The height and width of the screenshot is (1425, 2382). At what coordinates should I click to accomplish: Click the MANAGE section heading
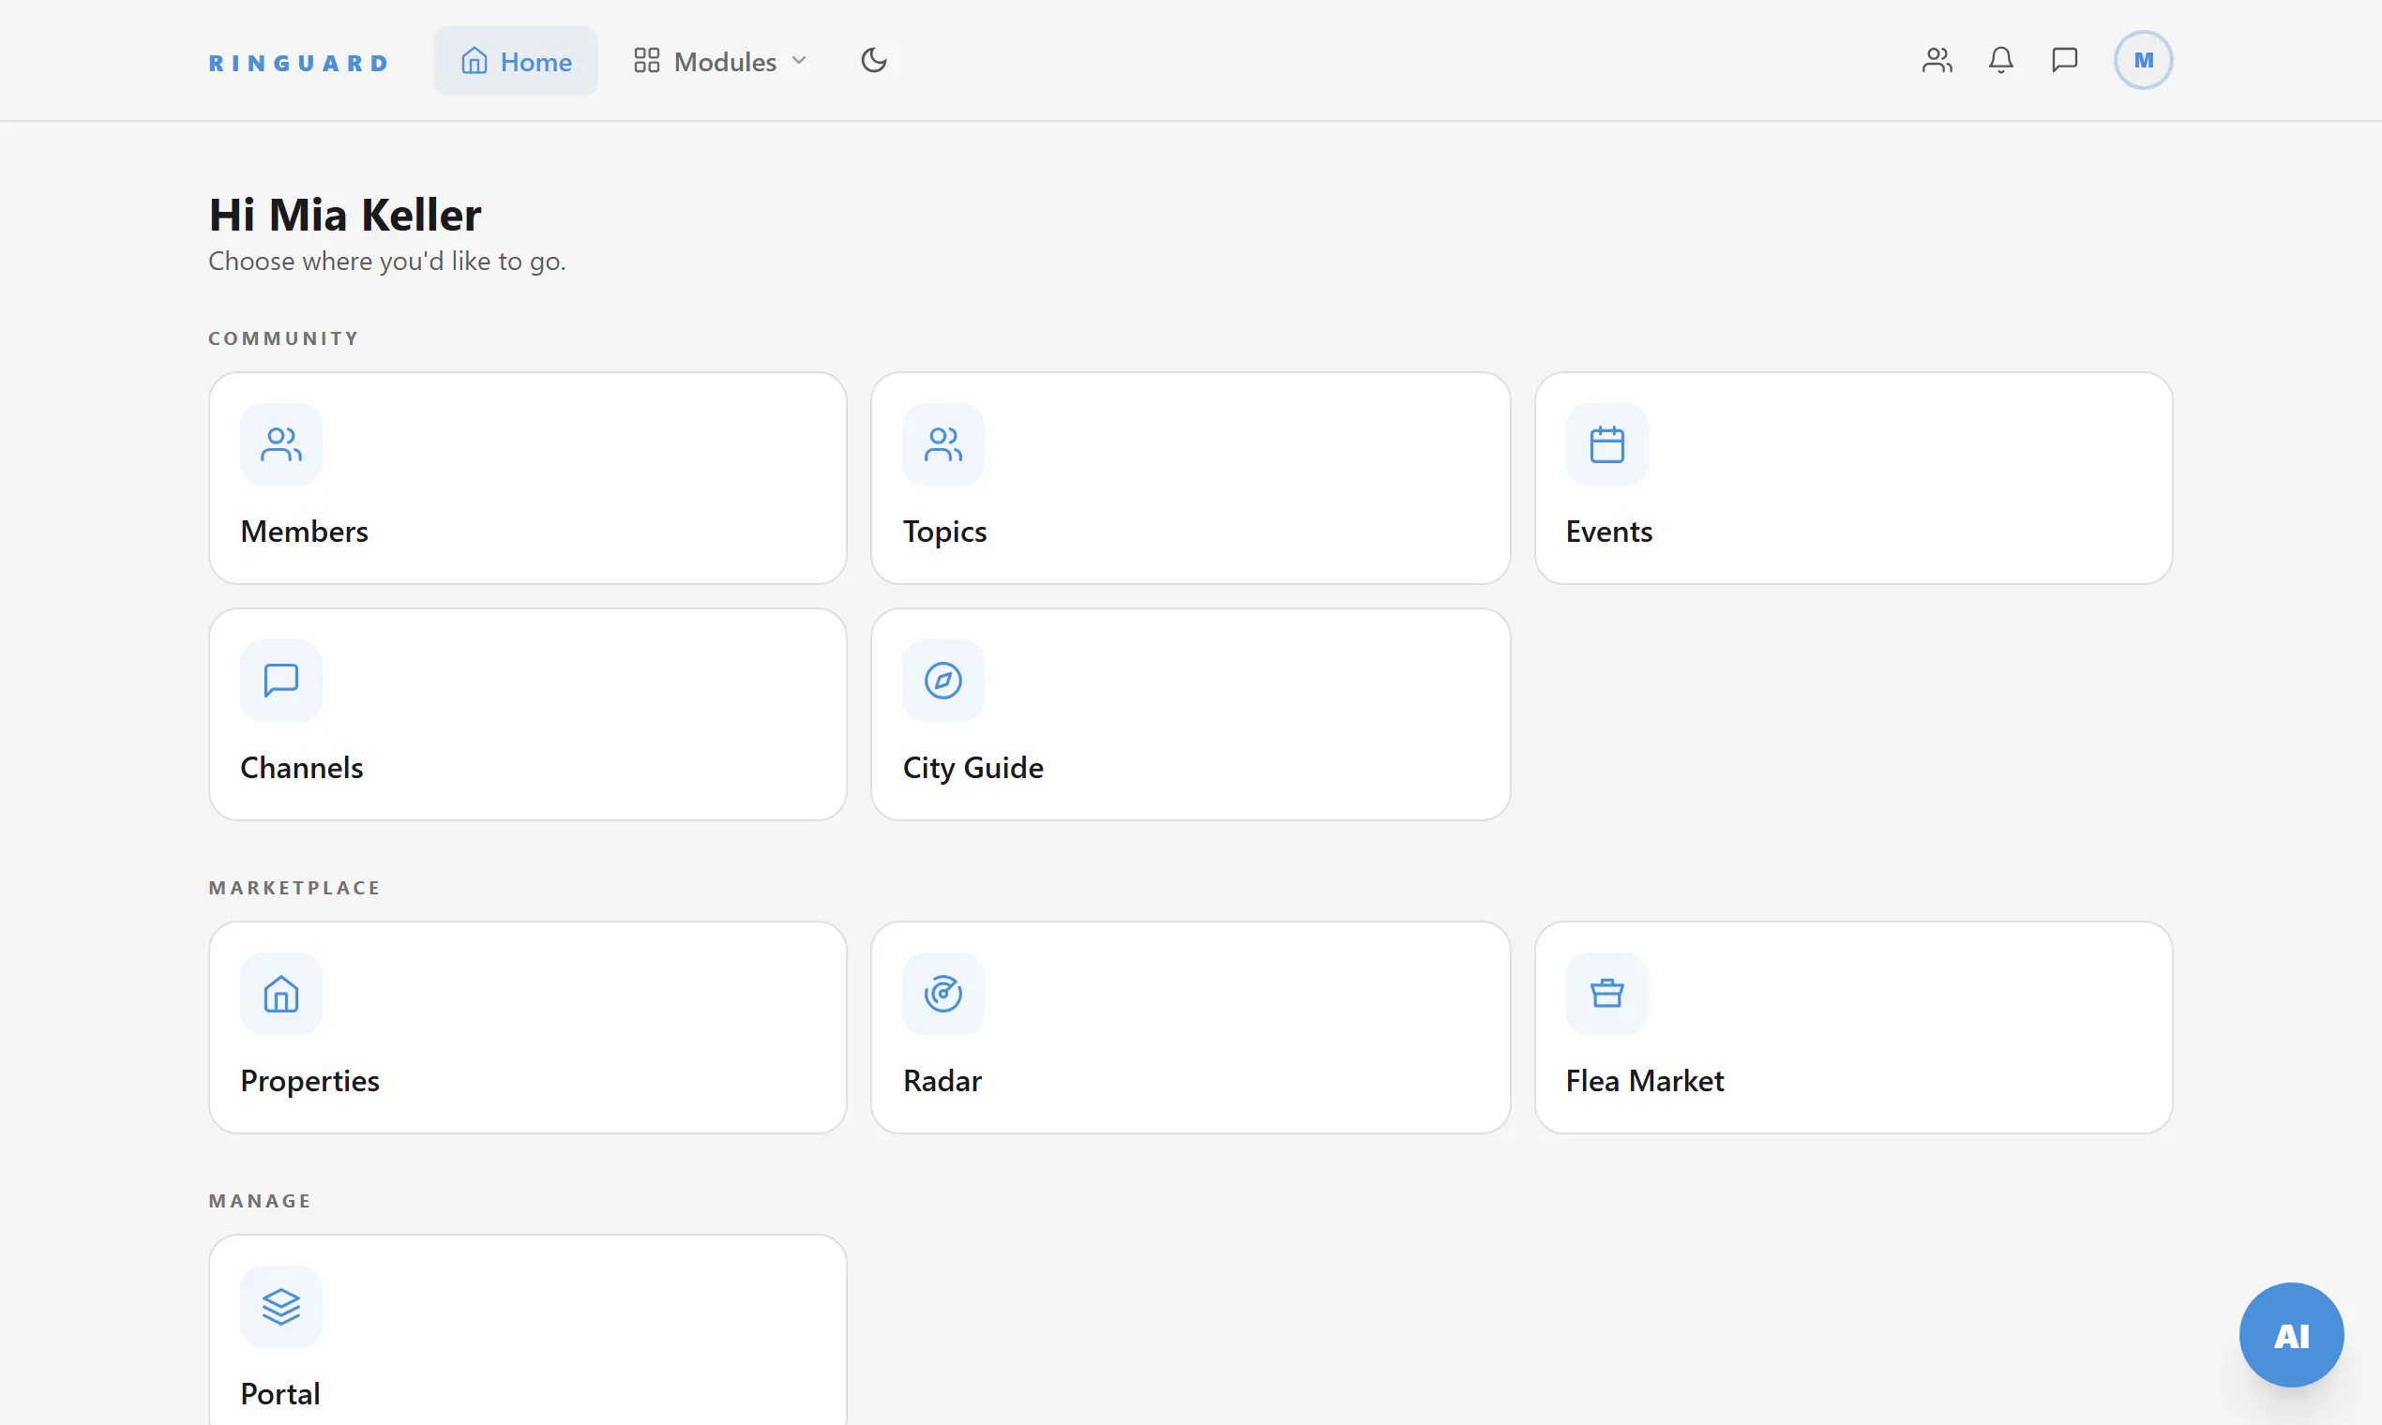(x=260, y=1200)
